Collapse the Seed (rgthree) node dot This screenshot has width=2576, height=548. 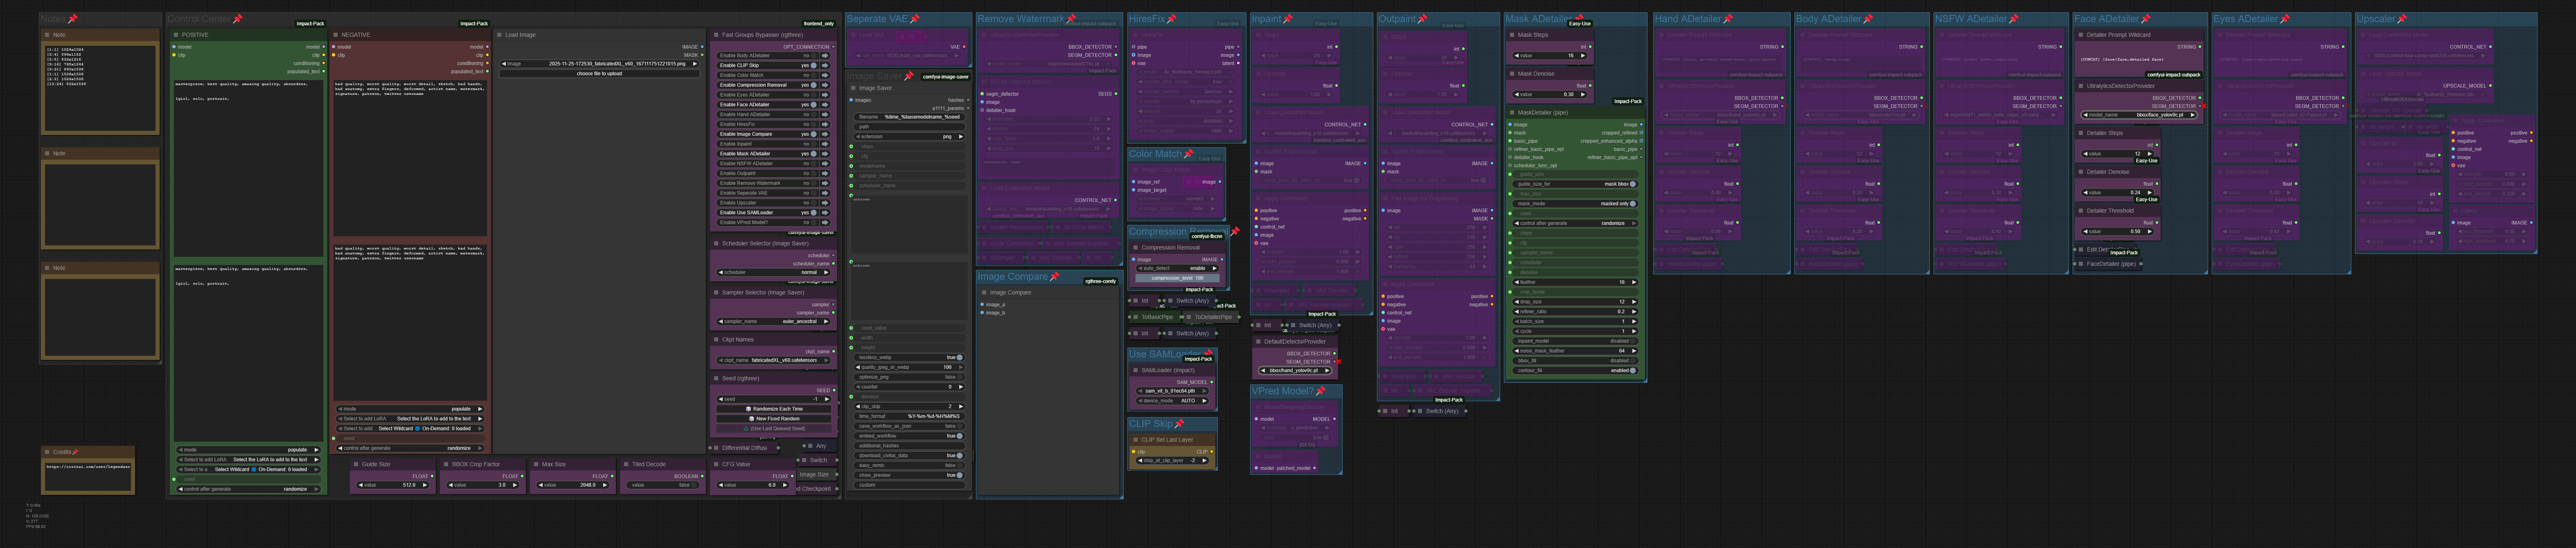pyautogui.click(x=716, y=379)
